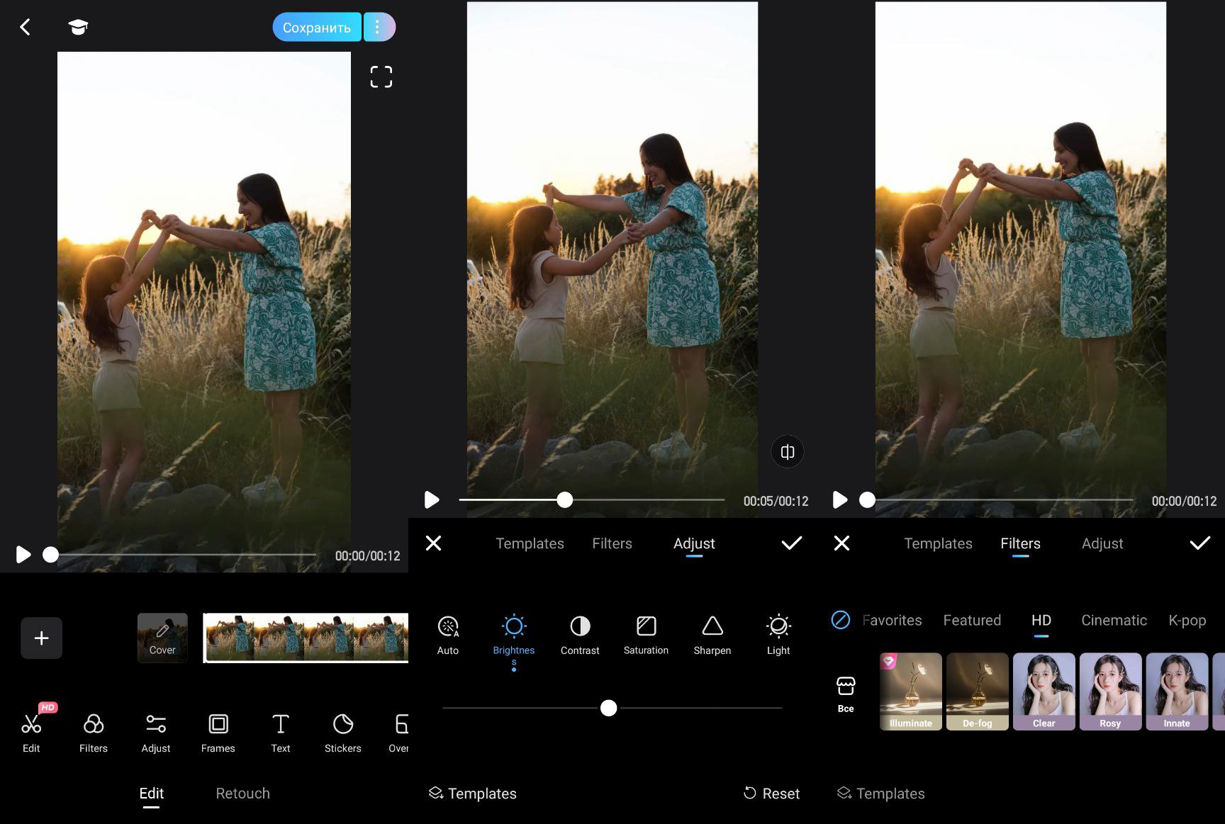Screen dimensions: 1225x824
Task: Switch to Templates tab in the Adjust panel
Action: click(x=530, y=543)
